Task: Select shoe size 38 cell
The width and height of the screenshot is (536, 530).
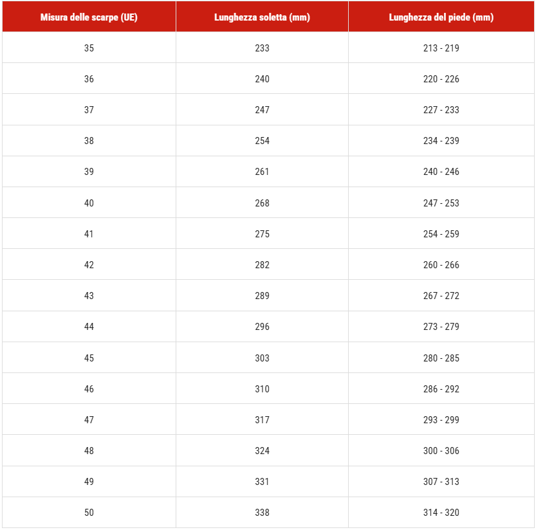Action: 89,140
